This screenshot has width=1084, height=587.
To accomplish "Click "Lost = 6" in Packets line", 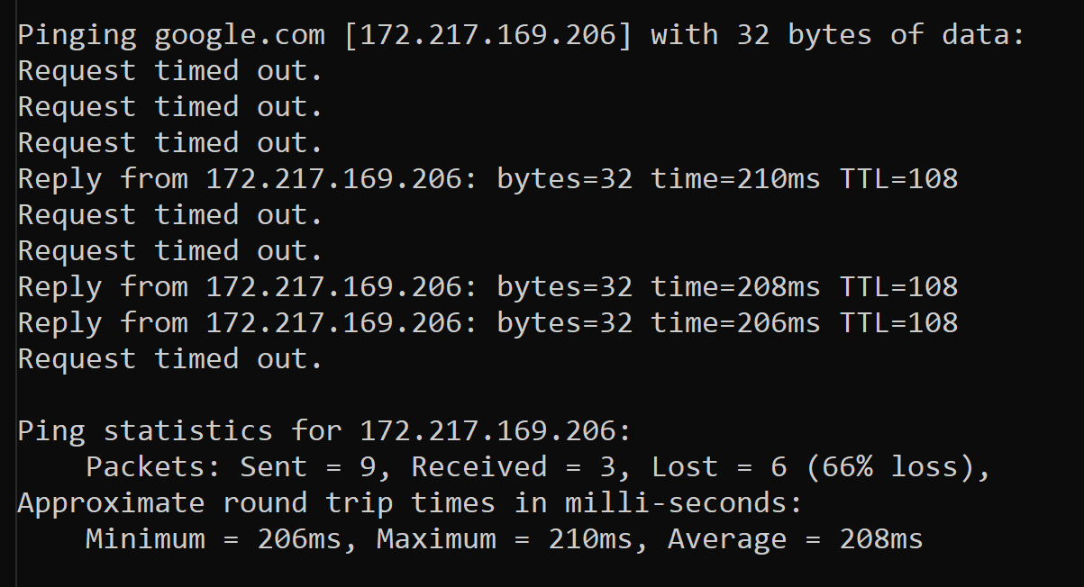I will [x=719, y=467].
